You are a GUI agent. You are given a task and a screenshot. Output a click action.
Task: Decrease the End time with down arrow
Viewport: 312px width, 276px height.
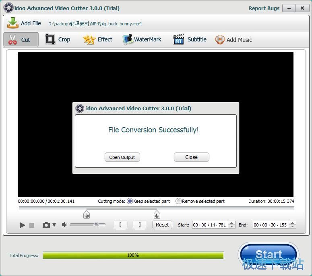(x=293, y=227)
